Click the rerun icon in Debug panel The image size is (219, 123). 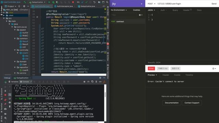pyautogui.click(x=5, y=82)
